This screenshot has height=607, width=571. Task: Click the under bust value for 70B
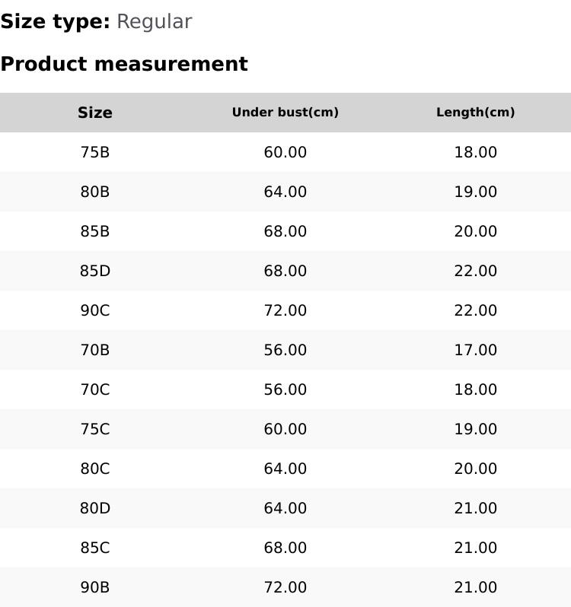click(285, 350)
